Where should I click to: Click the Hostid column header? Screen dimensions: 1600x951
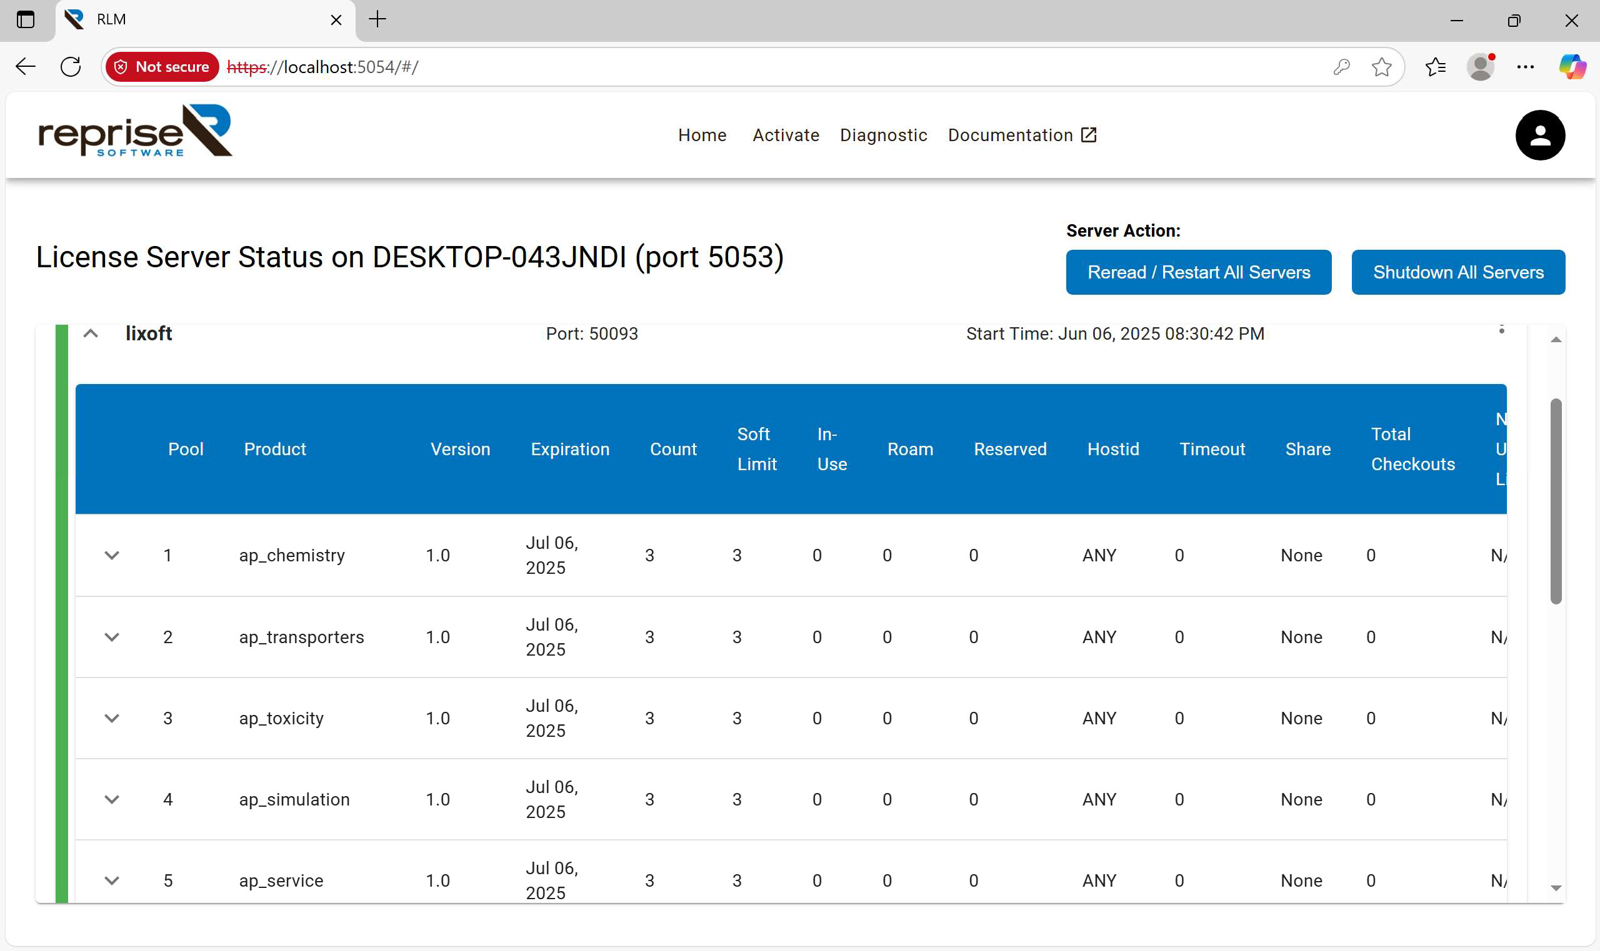[1112, 449]
